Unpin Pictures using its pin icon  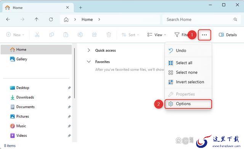tap(69, 117)
